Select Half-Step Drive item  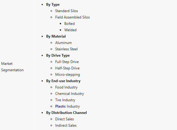click(x=67, y=68)
